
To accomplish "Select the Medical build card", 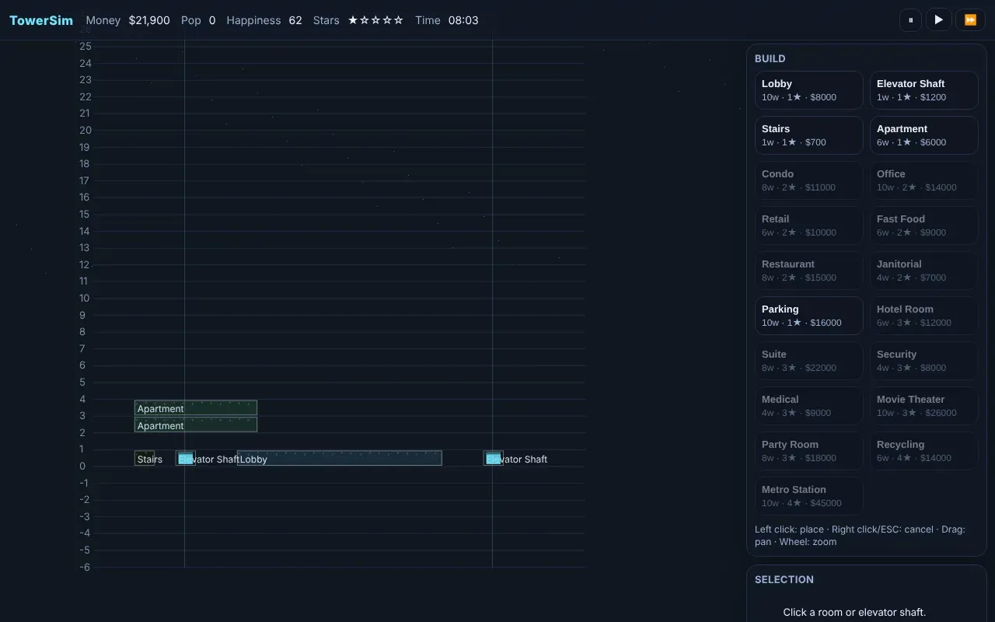I will 809,406.
